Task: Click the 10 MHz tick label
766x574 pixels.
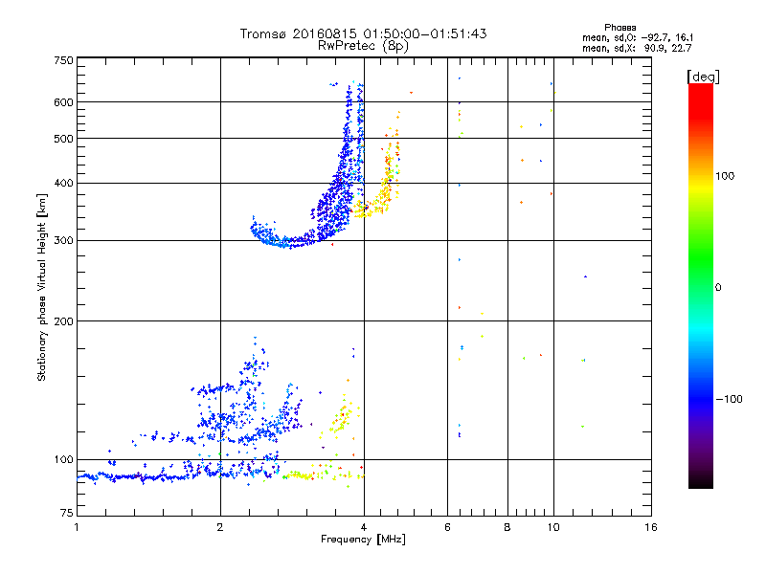Action: pos(553,527)
